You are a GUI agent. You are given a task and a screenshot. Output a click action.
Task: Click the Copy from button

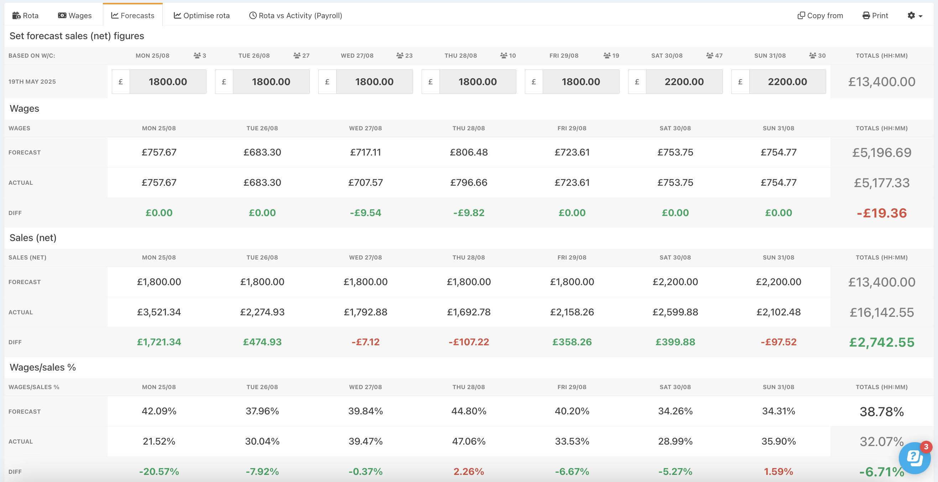point(820,15)
